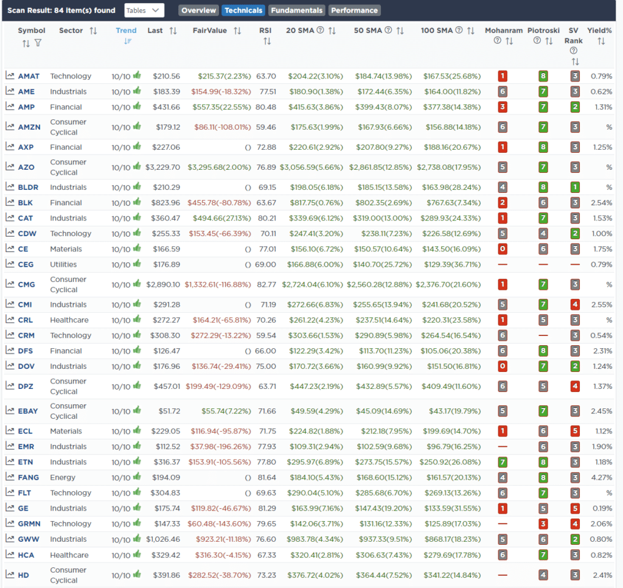
Task: Sort by Last price arrows
Action: click(173, 30)
